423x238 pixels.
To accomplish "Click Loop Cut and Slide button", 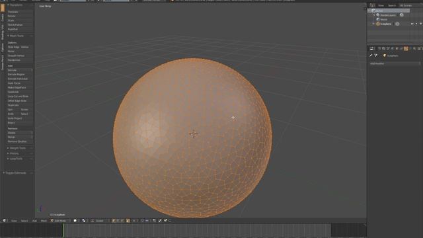I will 20,96.
